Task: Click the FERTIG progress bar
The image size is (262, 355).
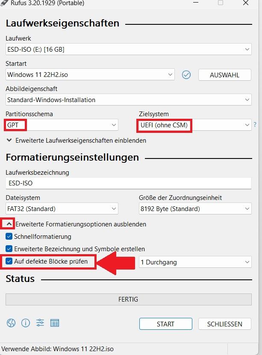Action: point(128,299)
